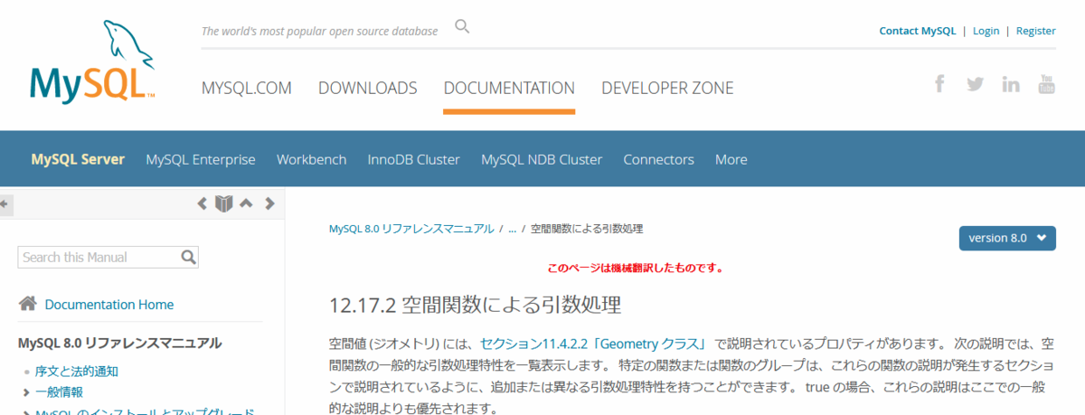Click the Register link
This screenshot has height=415, width=1085.
[1036, 31]
